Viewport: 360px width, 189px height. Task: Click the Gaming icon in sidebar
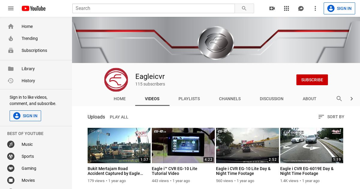tap(11, 168)
